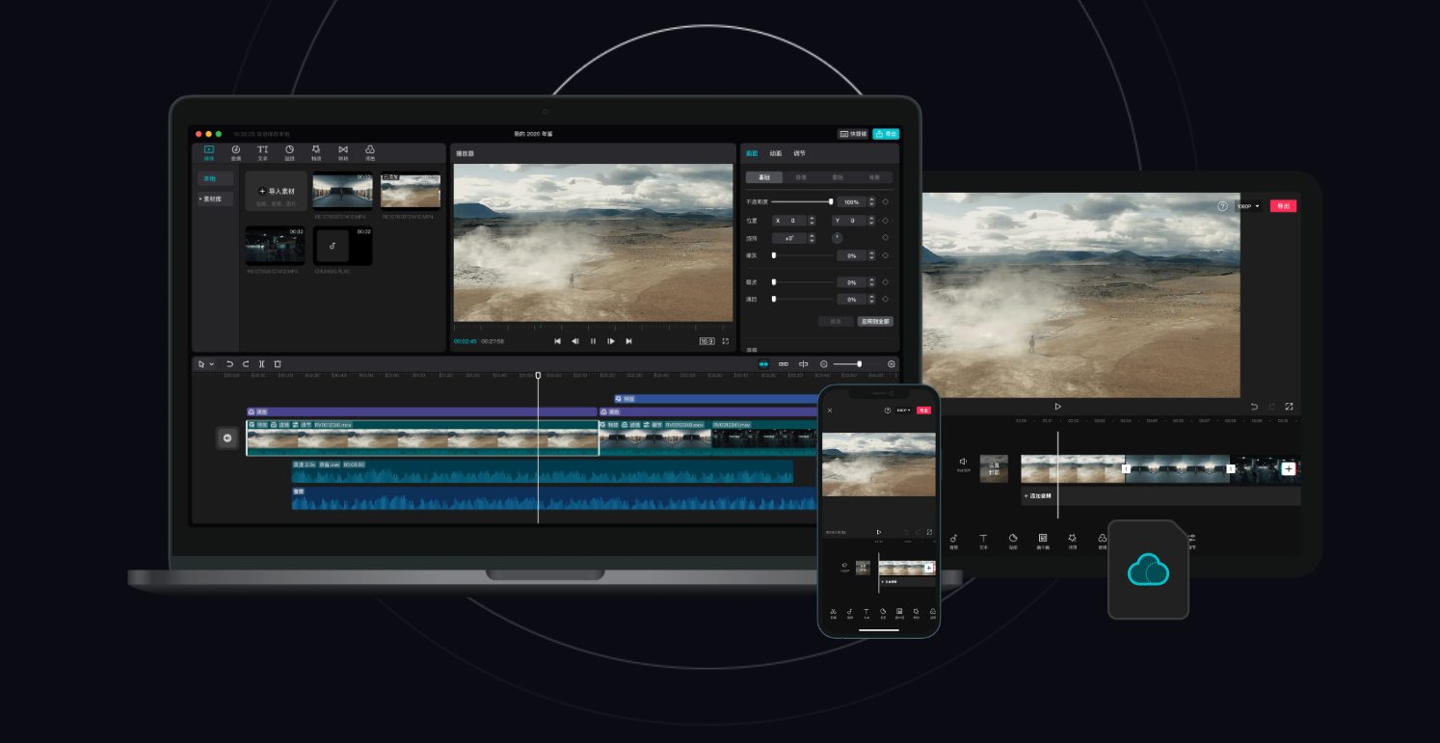Pause playback in the laptop player

point(593,341)
